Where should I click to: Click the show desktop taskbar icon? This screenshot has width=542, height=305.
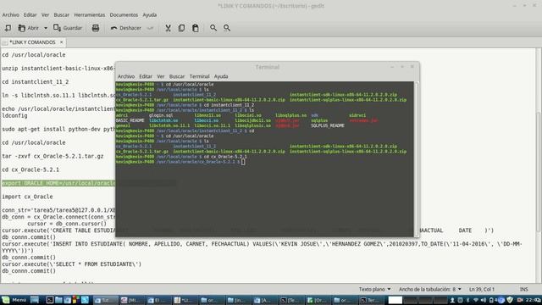click(35, 300)
